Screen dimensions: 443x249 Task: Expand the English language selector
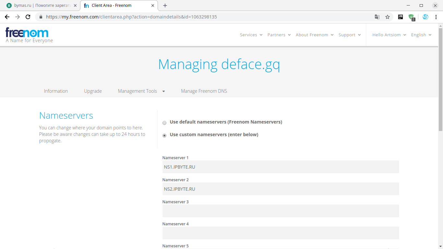(421, 35)
